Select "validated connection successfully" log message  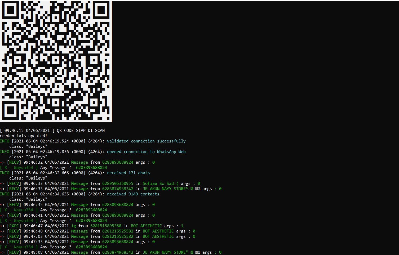click(146, 141)
